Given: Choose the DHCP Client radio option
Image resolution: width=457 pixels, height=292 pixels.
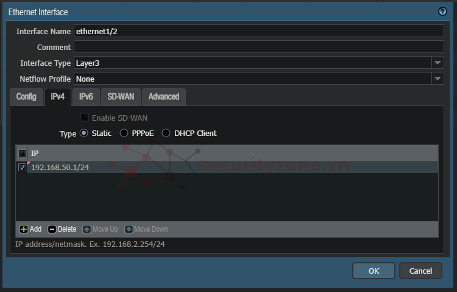Looking at the screenshot, I should point(166,133).
